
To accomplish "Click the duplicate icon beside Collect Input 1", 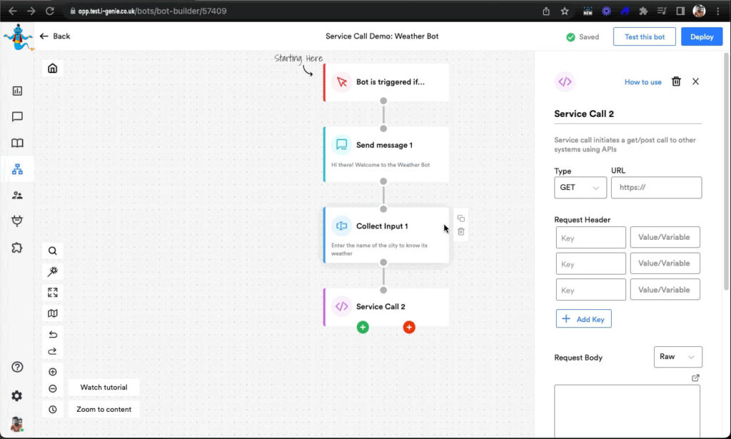I will coord(461,218).
